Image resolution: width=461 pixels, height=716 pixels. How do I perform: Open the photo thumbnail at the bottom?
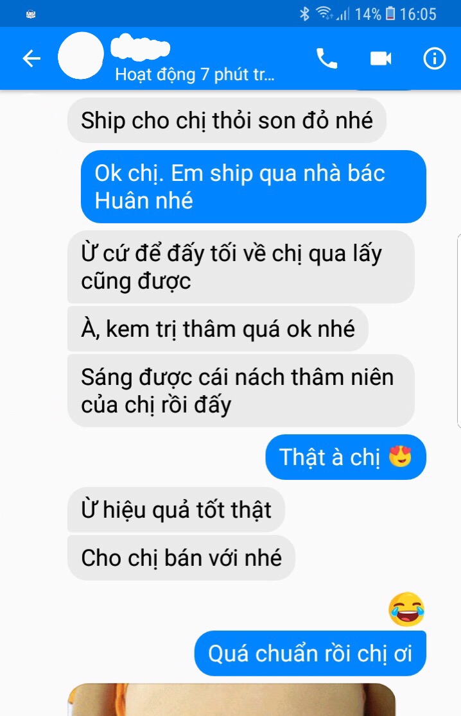(232, 699)
